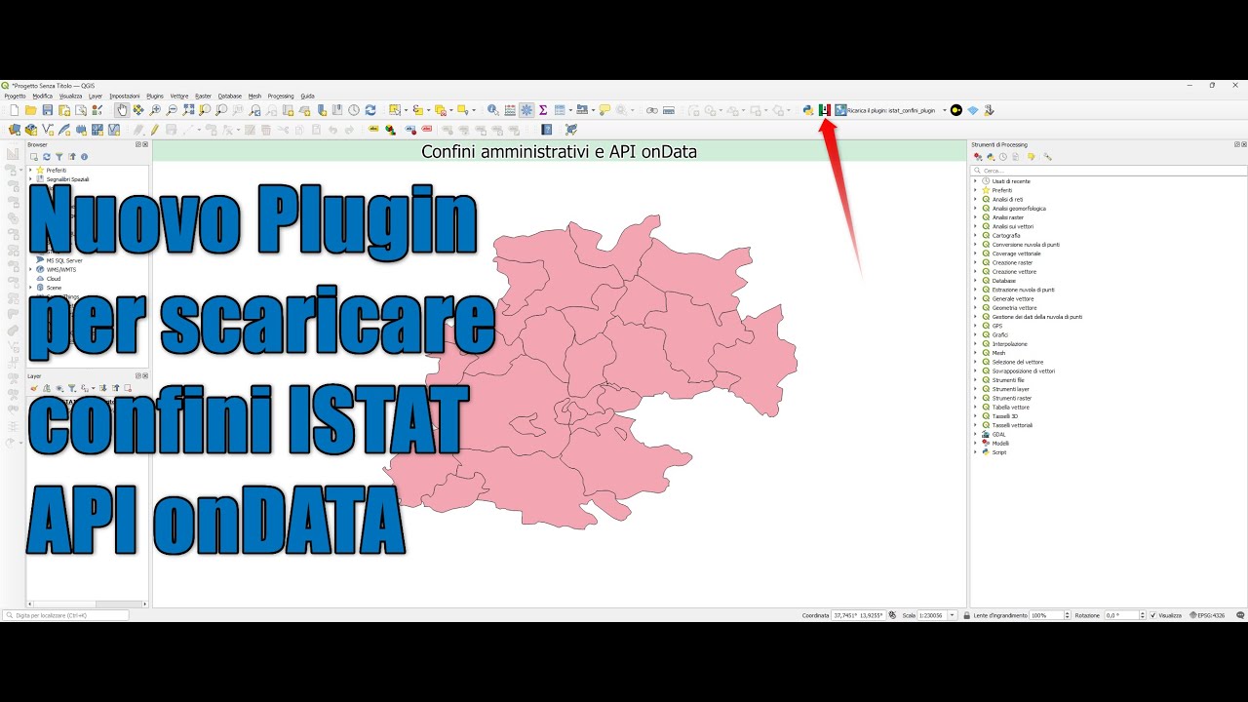
Task: Refresh the Browser panel
Action: pyautogui.click(x=46, y=156)
